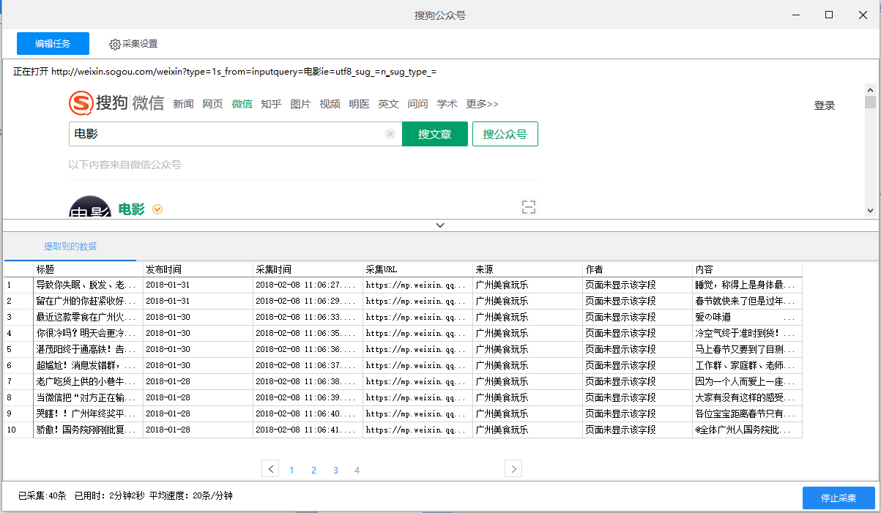881x513 pixels.
Task: Select the title cell starting 老广吃货上供的小巷牛
Action: 88,381
